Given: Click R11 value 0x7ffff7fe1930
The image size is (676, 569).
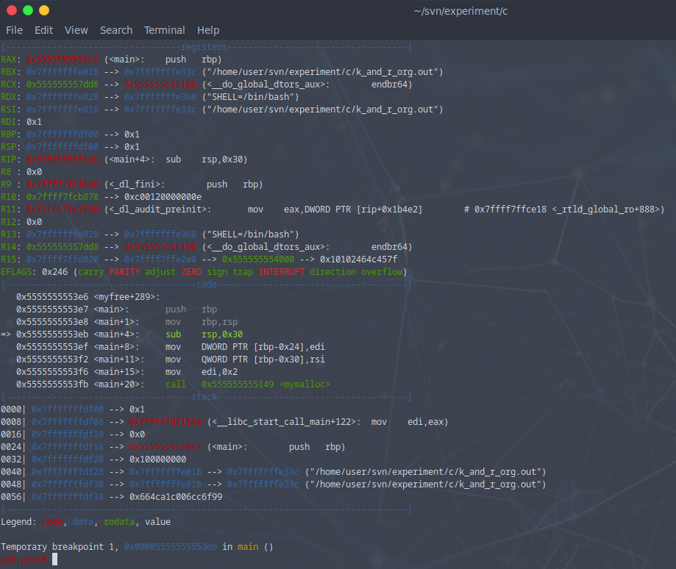Looking at the screenshot, I should pyautogui.click(x=63, y=210).
